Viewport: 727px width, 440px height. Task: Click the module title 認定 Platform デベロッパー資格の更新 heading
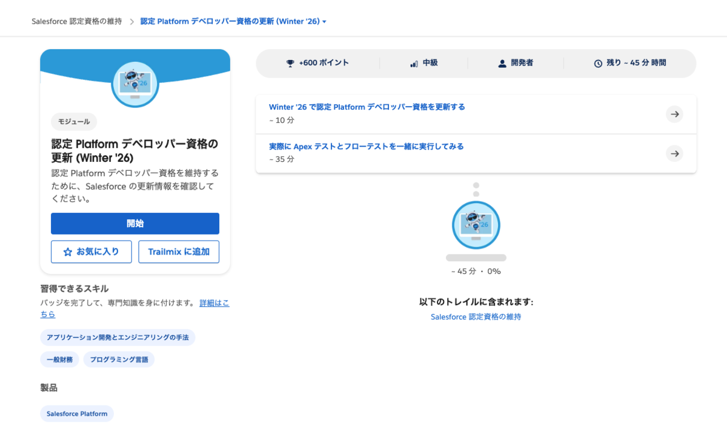134,151
